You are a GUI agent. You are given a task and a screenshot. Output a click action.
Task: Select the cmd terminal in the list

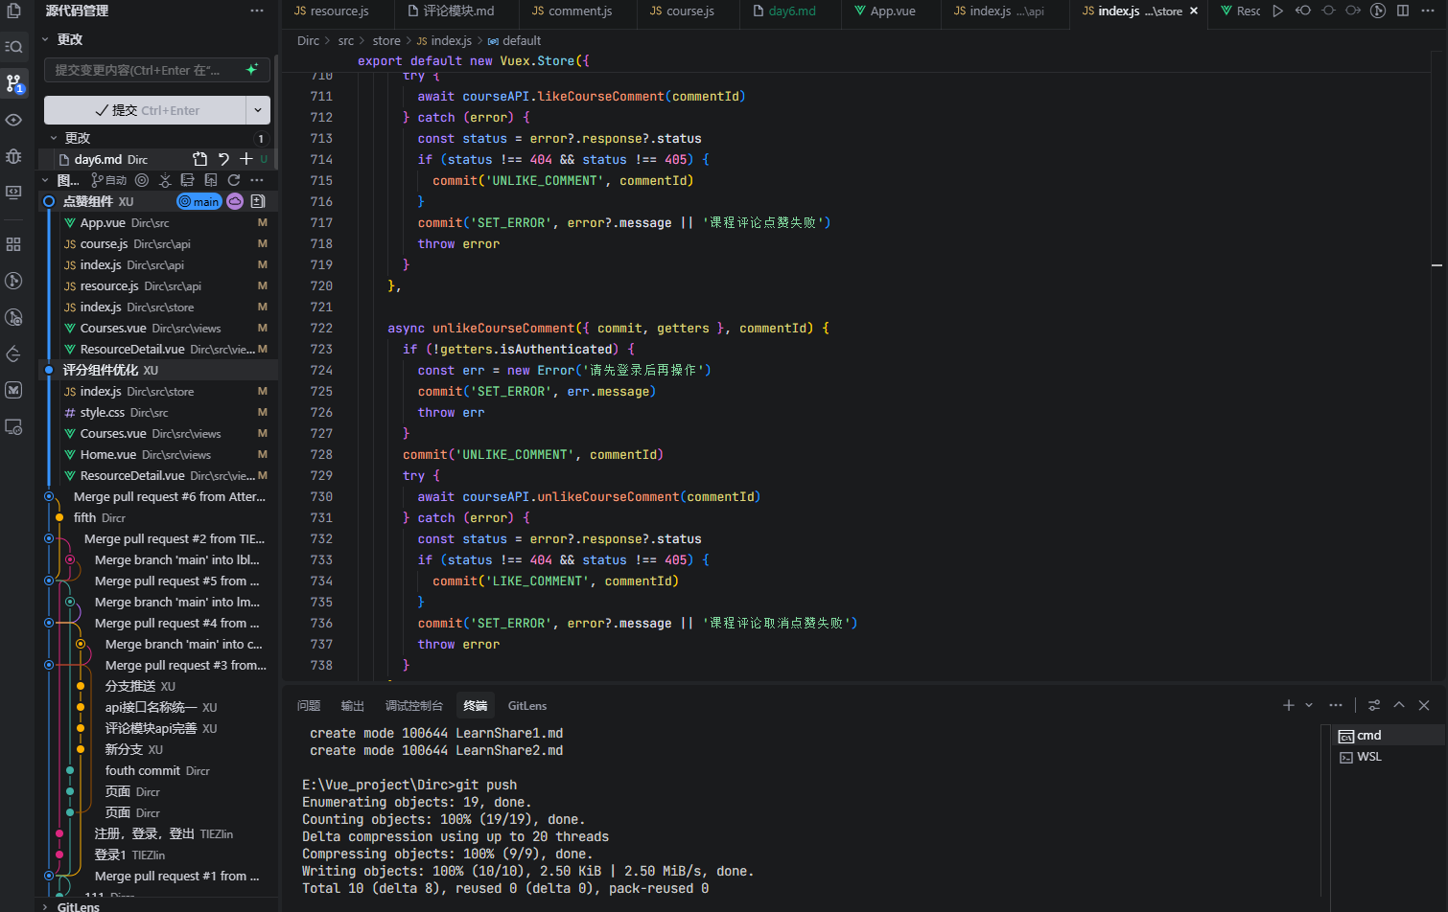[x=1389, y=735]
